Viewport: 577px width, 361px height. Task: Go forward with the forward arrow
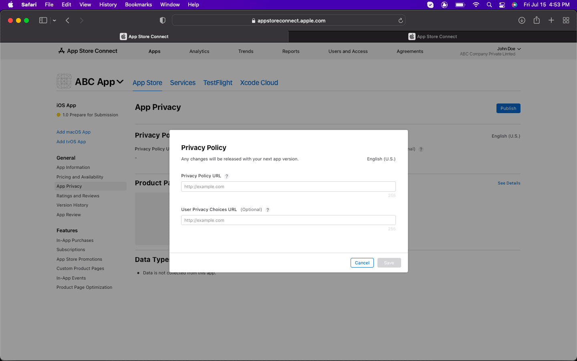(81, 20)
